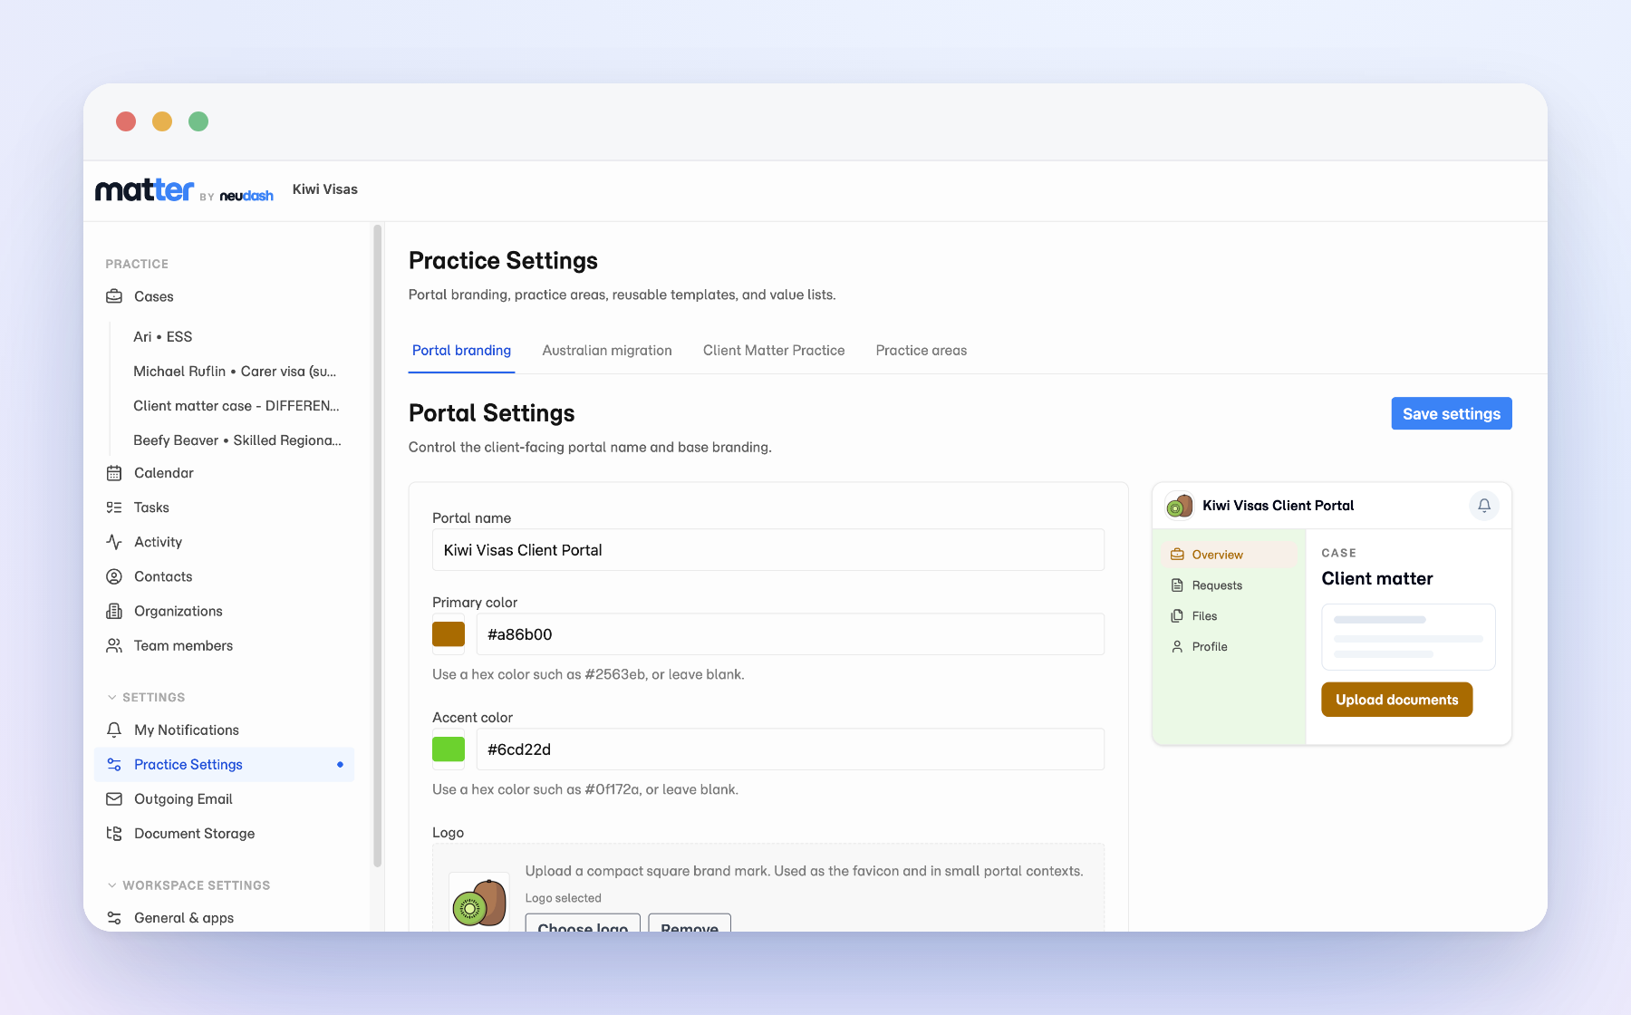Image resolution: width=1631 pixels, height=1015 pixels.
Task: Click the Tasks checklist icon
Action: 114,507
